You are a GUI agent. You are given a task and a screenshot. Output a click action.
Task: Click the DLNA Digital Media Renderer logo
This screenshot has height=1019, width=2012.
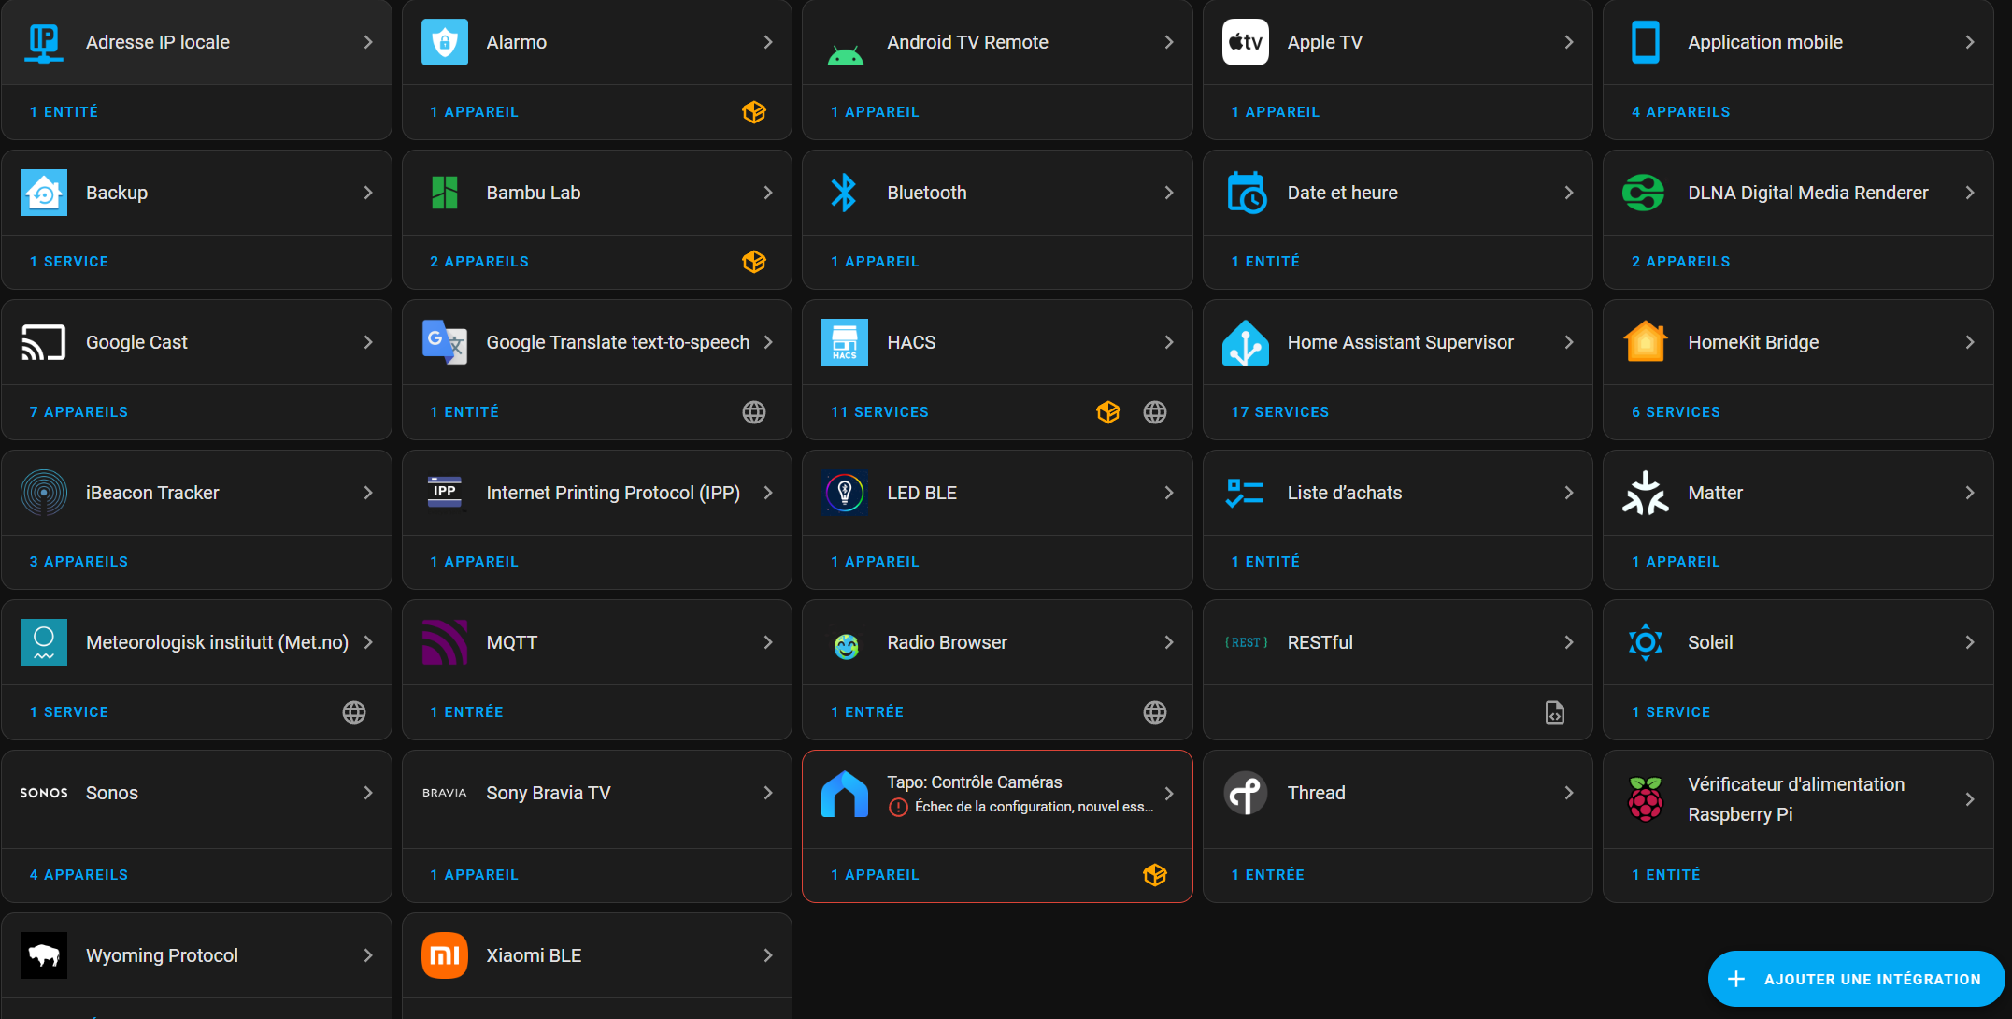pyautogui.click(x=1646, y=193)
